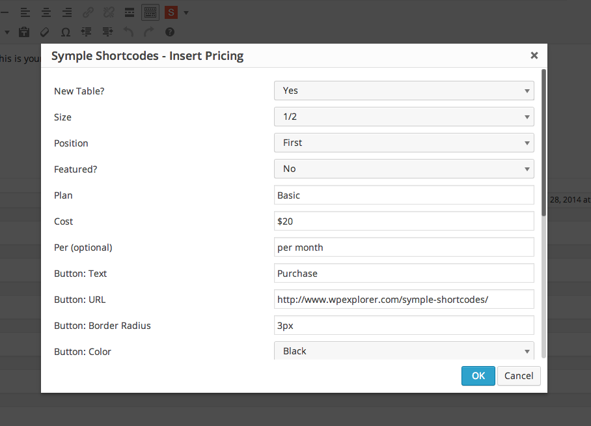Screen dimensions: 591x426
Task: Insert a Read More tag via toolbar icon
Action: [x=130, y=12]
